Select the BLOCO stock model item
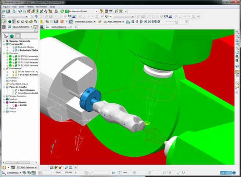Image resolution: width=241 pixels, height=177 pixels. [23, 105]
